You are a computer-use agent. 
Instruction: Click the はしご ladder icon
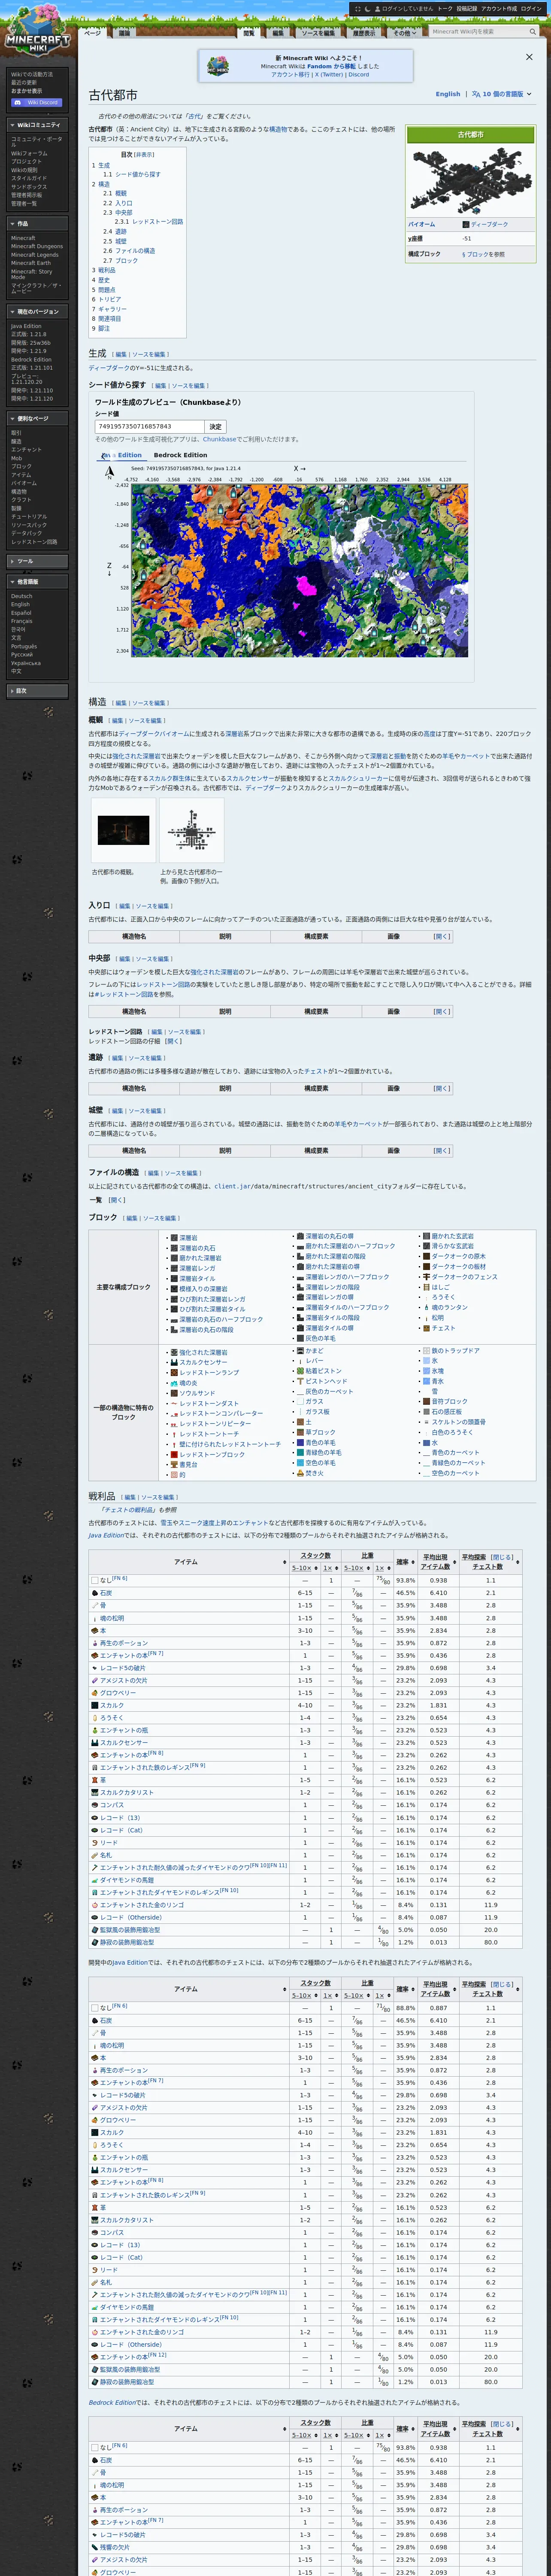426,1287
